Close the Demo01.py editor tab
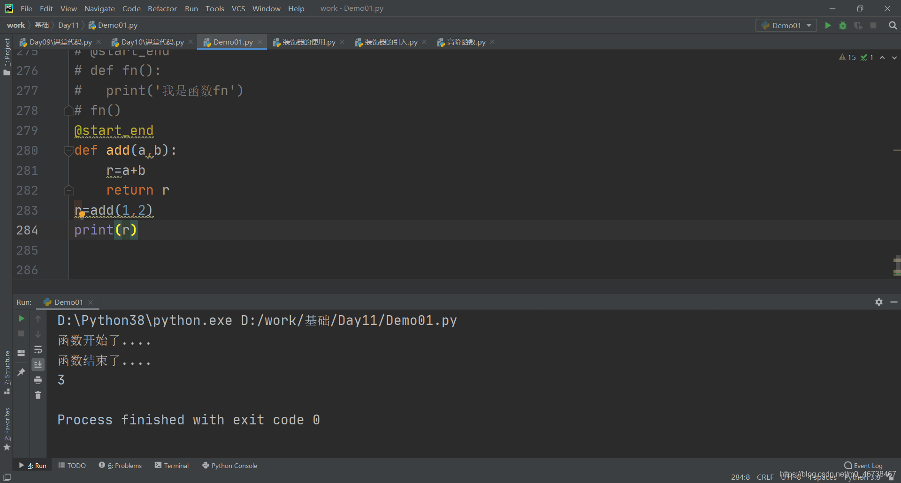 coord(260,42)
